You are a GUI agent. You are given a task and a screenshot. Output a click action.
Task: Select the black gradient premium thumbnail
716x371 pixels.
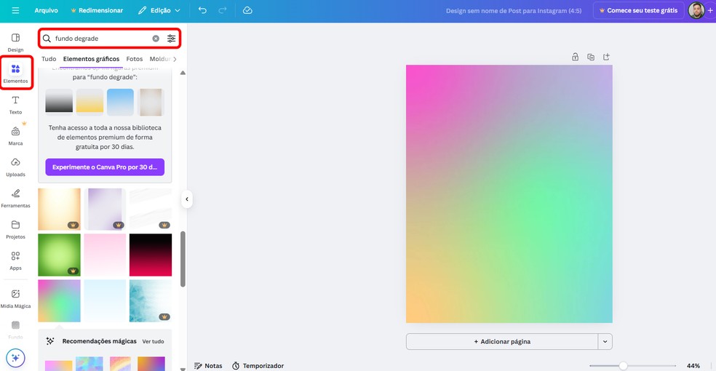pyautogui.click(x=59, y=101)
